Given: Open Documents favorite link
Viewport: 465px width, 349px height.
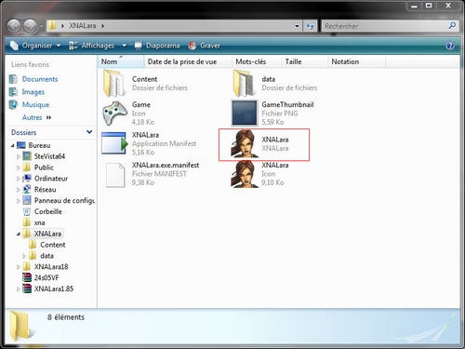Looking at the screenshot, I should click(x=40, y=79).
